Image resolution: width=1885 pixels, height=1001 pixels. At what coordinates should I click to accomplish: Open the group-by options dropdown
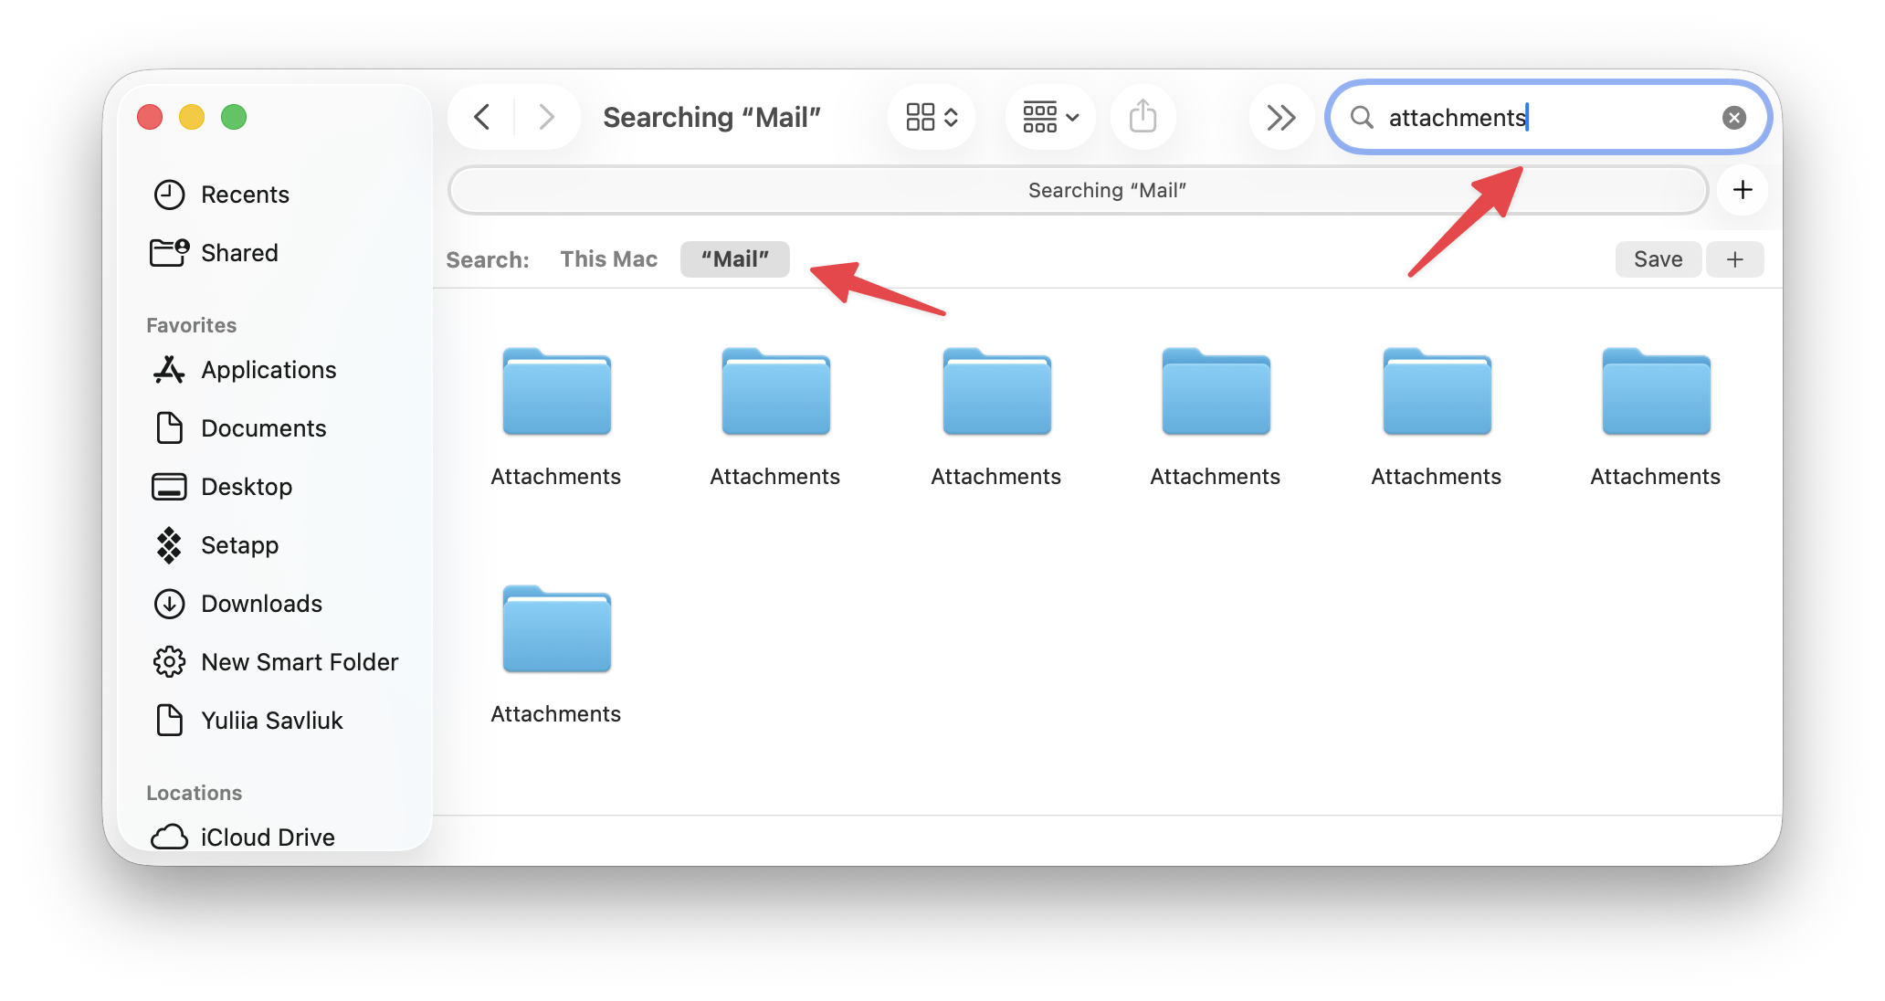[1050, 117]
